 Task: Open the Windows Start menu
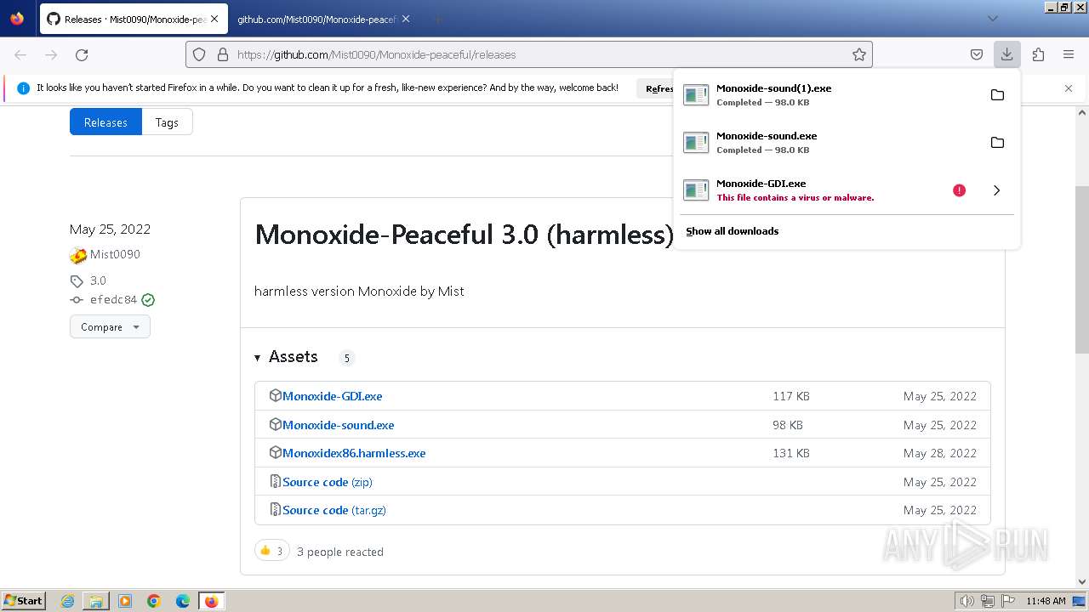pos(24,601)
